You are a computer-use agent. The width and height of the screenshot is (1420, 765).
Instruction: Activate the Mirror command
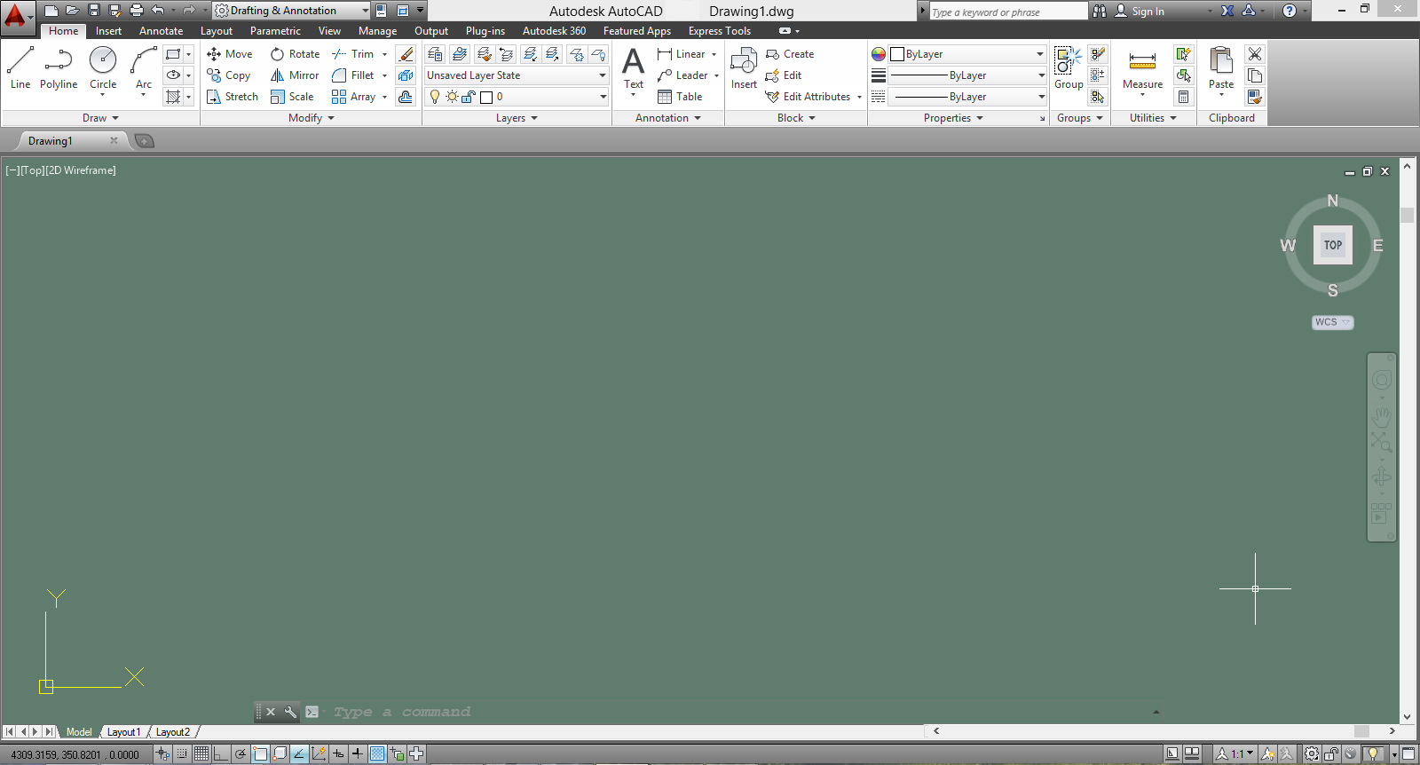pyautogui.click(x=295, y=75)
